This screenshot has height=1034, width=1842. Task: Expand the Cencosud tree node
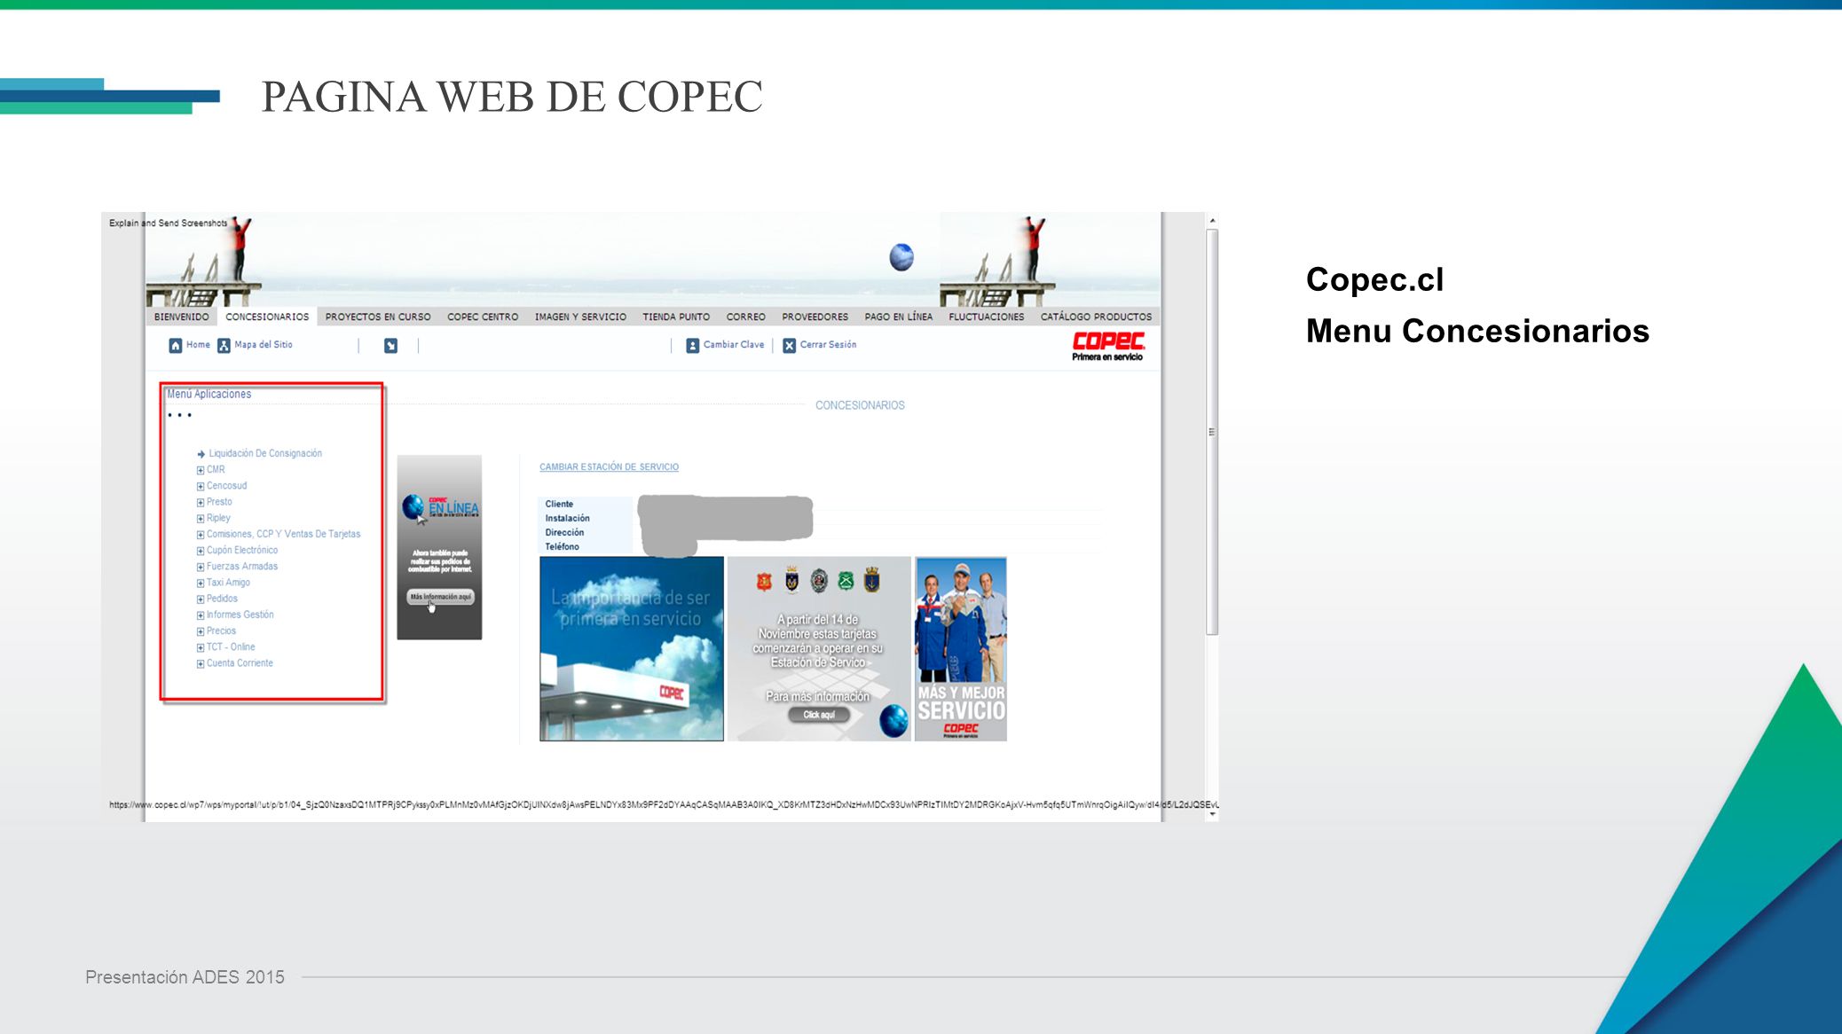point(201,486)
